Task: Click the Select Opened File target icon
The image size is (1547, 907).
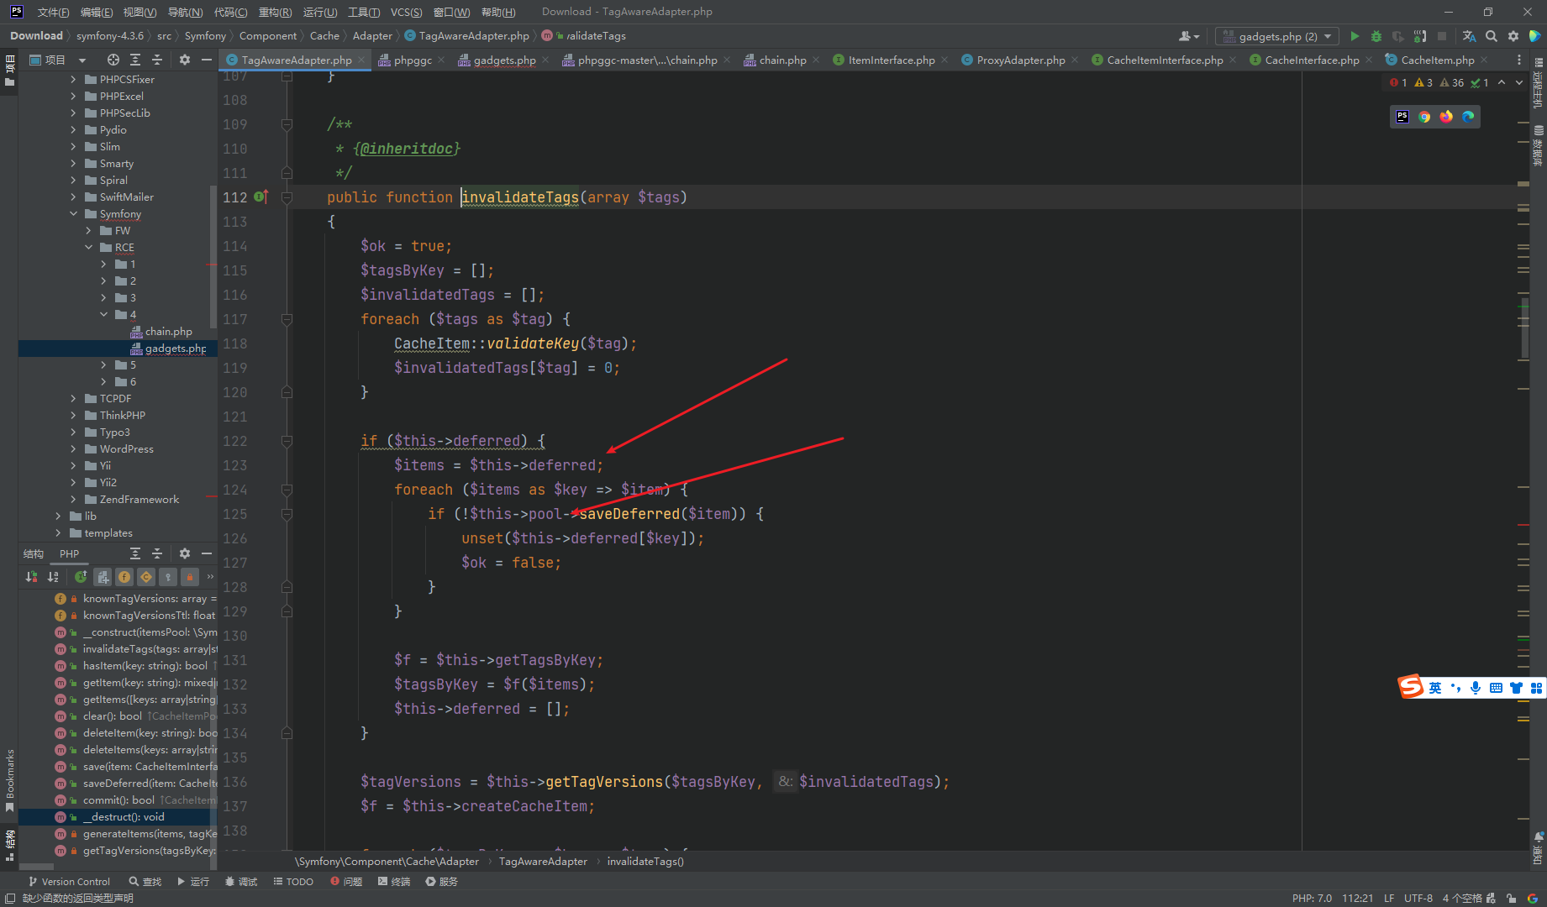Action: click(113, 60)
